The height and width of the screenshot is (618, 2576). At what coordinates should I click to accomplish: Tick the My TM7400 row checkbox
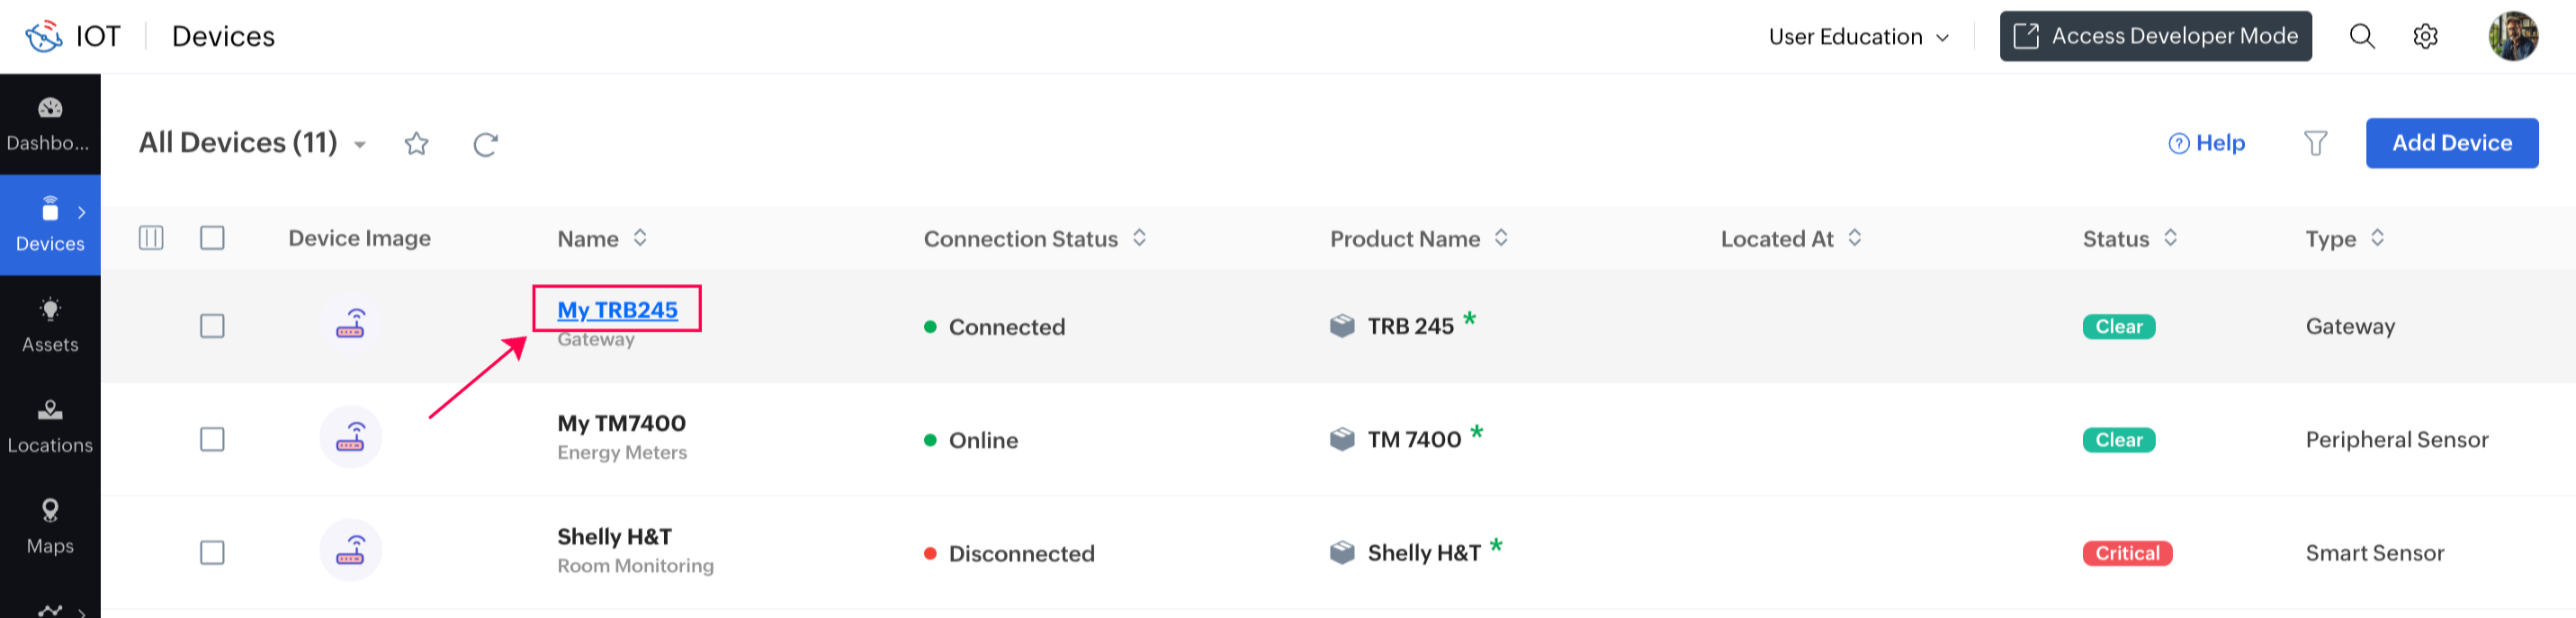(212, 439)
